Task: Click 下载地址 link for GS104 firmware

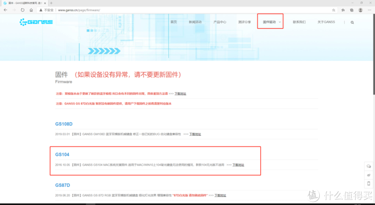Action: pyautogui.click(x=238, y=165)
